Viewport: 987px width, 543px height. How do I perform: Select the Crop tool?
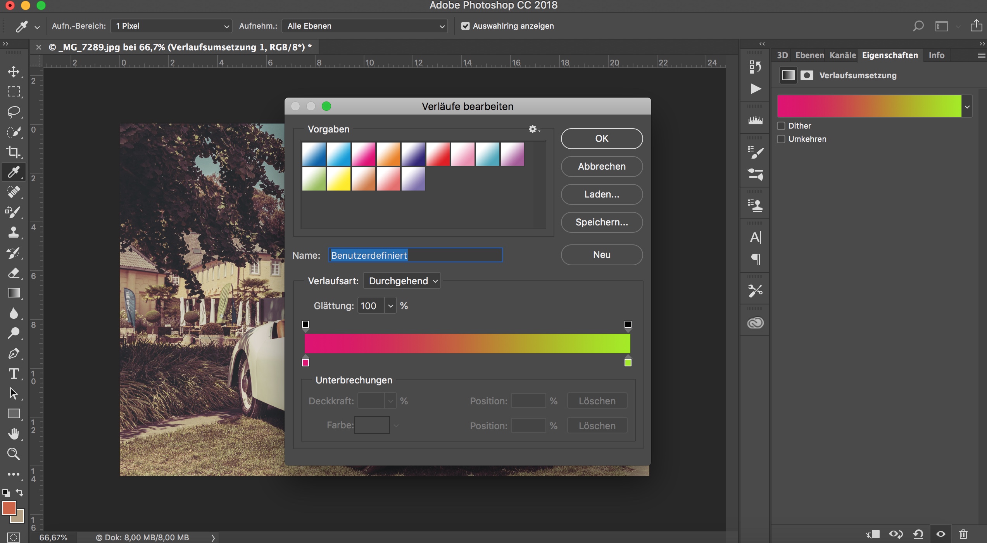[x=14, y=152]
